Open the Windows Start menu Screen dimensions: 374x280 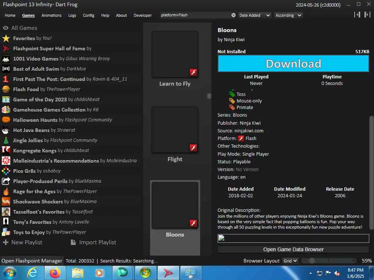tap(9, 273)
